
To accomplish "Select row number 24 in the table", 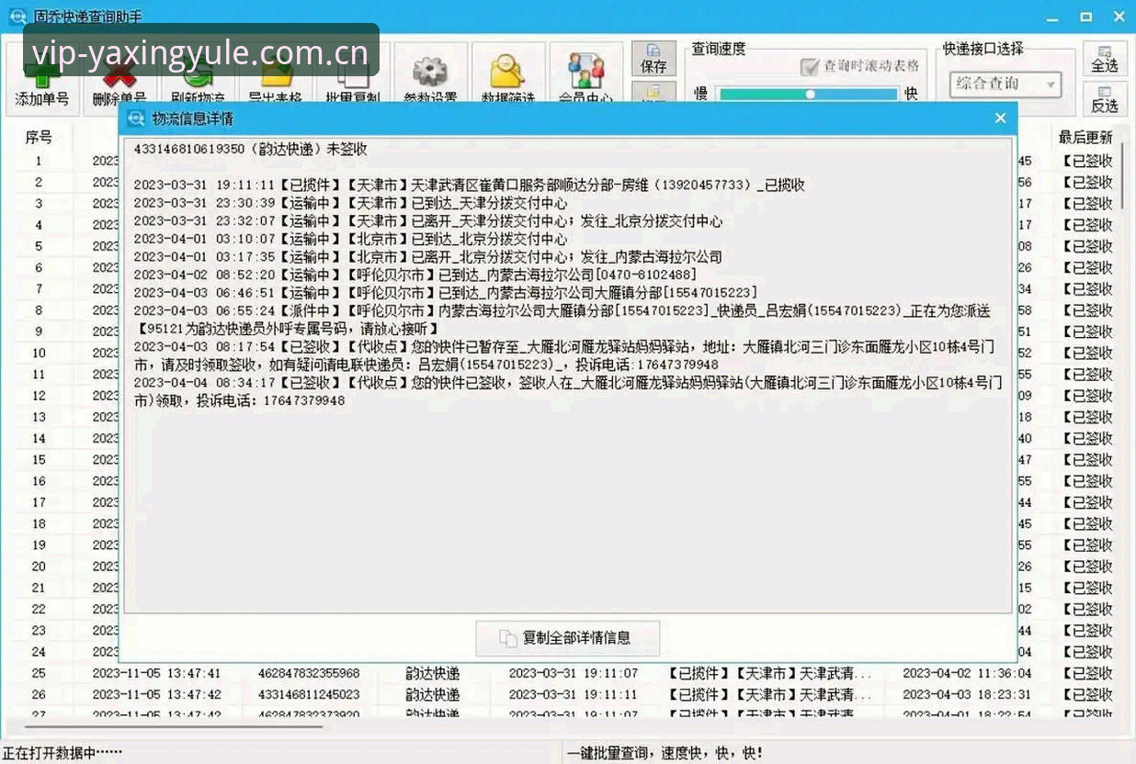I will pos(39,652).
